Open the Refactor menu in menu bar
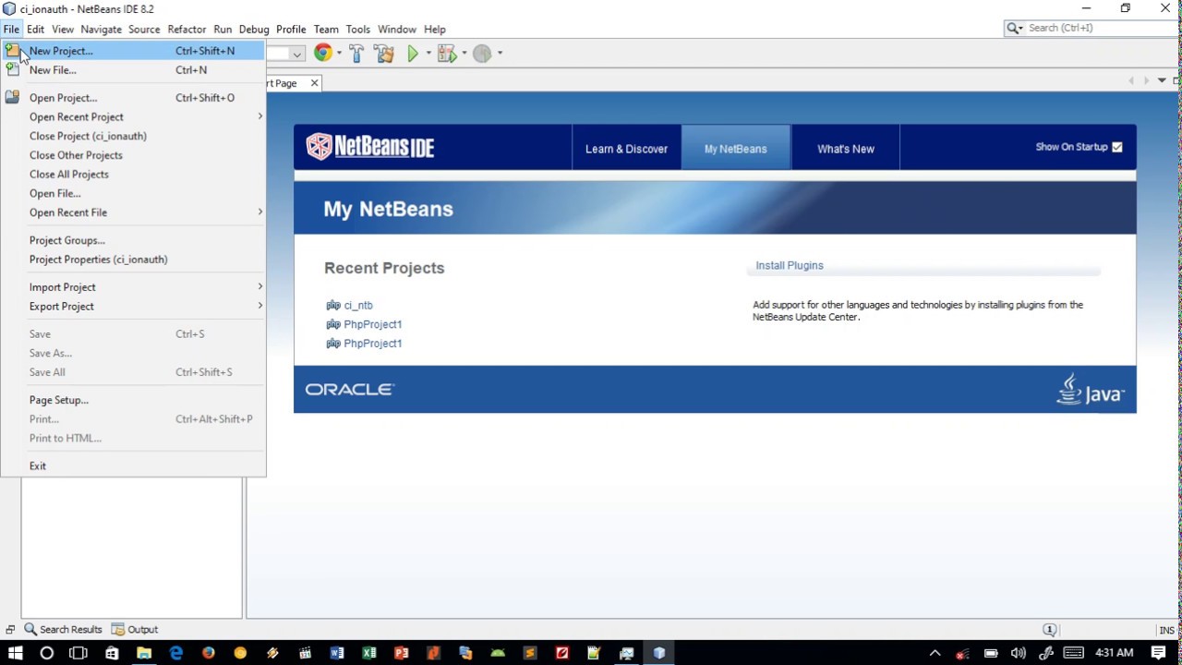Screen dimensions: 1182x665 (187, 30)
